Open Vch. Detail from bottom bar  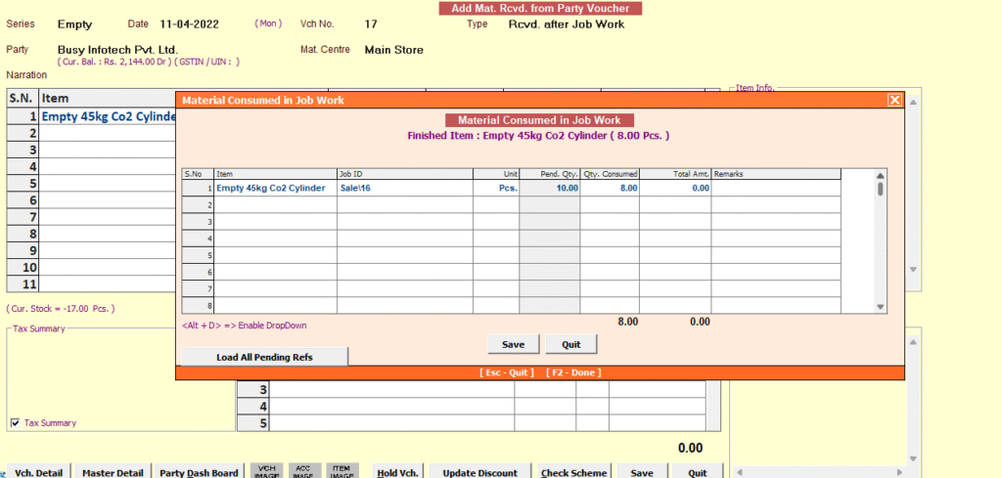(39, 472)
